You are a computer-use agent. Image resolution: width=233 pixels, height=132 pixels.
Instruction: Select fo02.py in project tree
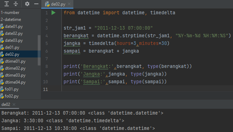pos(12,96)
